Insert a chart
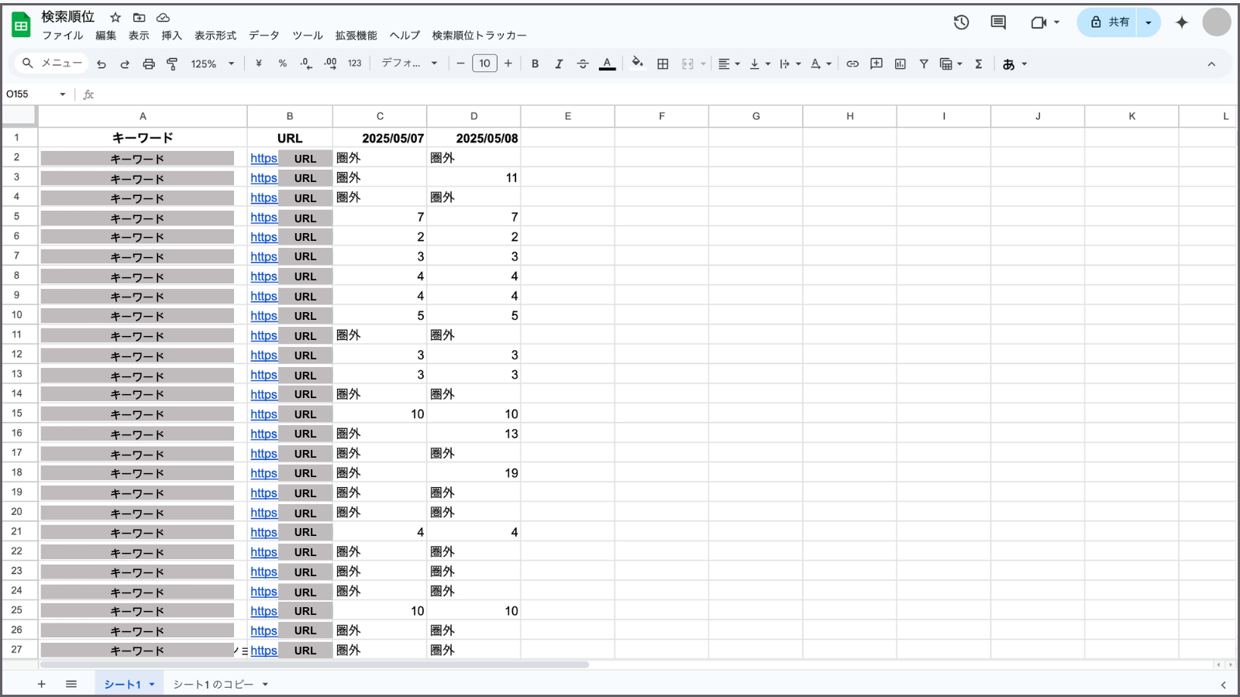This screenshot has width=1240, height=697. 900,64
